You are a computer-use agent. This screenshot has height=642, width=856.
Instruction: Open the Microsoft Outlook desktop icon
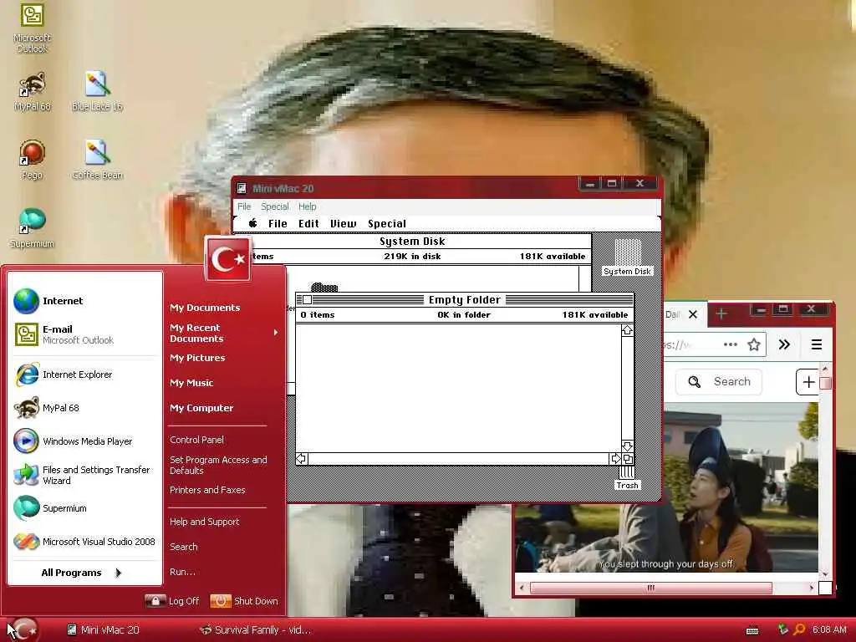point(32,28)
